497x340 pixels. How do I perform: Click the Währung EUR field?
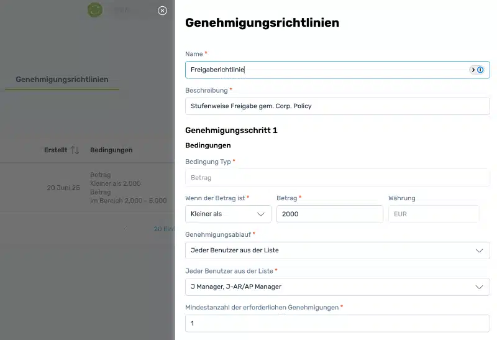[x=434, y=214]
